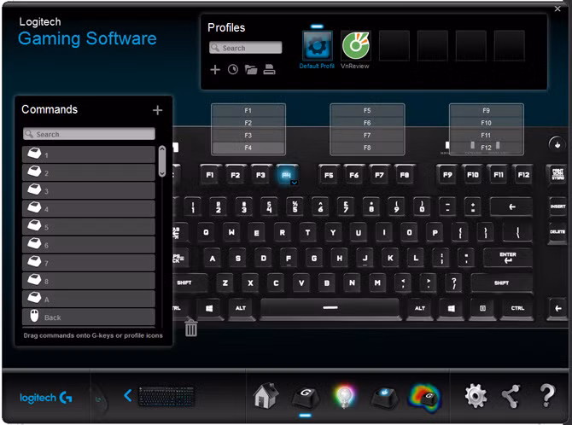Click the Commands list scrollbar
572x425 pixels.
click(x=162, y=161)
